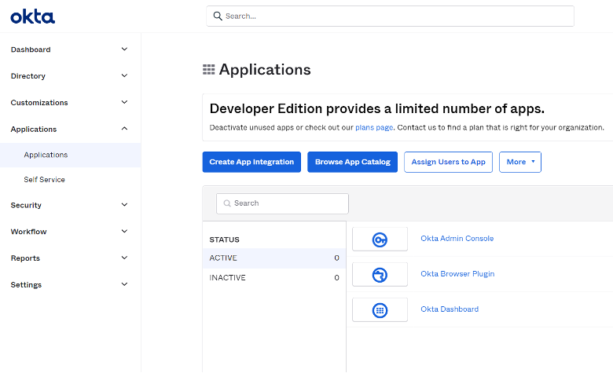The image size is (613, 373).
Task: Click the Okta Dashboard grid icon
Action: point(380,310)
